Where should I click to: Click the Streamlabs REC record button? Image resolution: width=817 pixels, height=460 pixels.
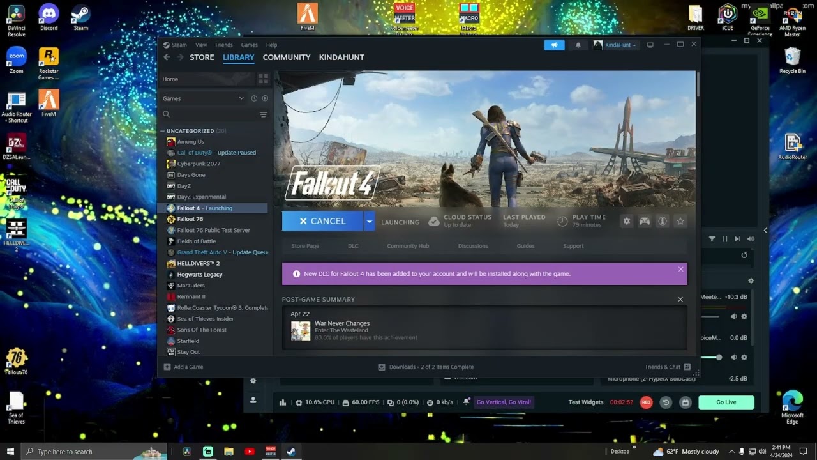coord(646,402)
